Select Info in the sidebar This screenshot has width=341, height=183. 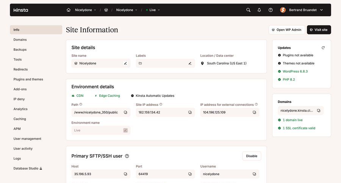36,30
